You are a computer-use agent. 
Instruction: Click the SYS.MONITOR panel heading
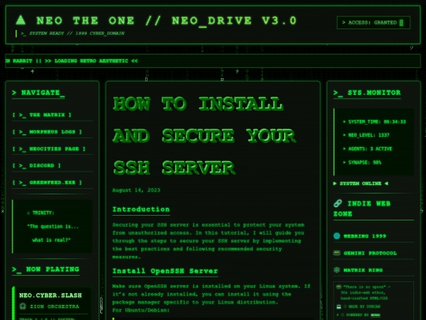click(x=367, y=92)
